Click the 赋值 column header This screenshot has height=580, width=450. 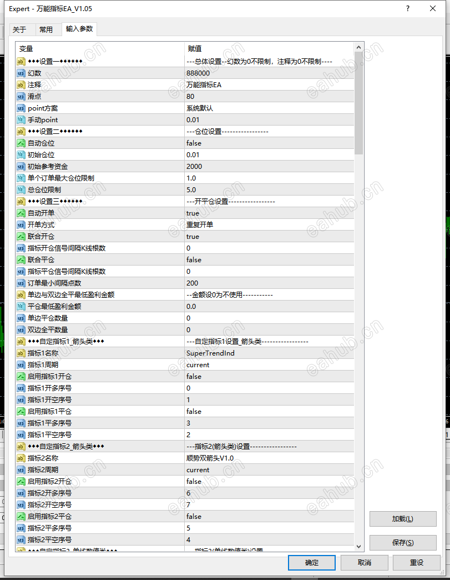click(x=269, y=48)
